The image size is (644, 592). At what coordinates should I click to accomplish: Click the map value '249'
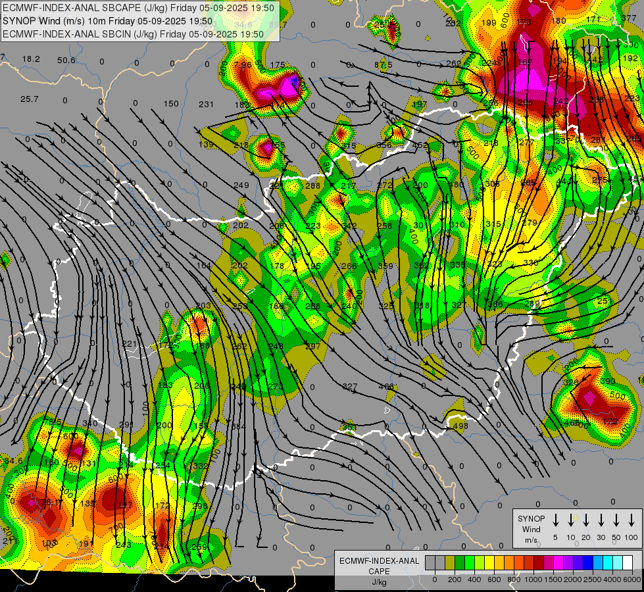point(241,185)
